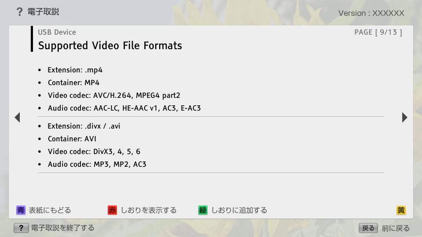
Task: Click the Container: AVI list item
Action: pos(72,139)
